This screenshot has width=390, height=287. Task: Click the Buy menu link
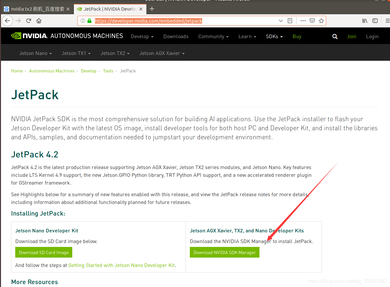[297, 37]
